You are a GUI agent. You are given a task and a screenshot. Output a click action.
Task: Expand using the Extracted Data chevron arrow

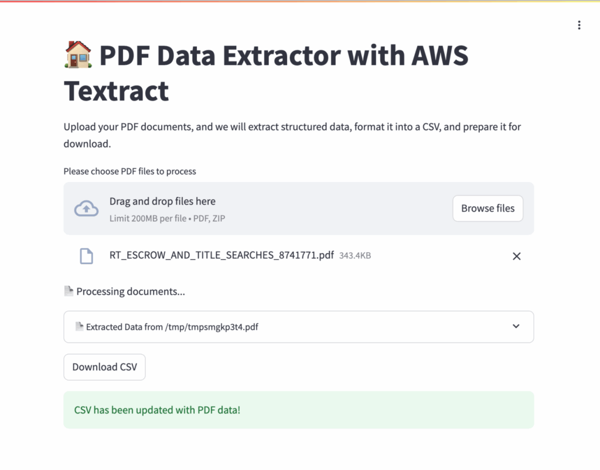(x=516, y=327)
